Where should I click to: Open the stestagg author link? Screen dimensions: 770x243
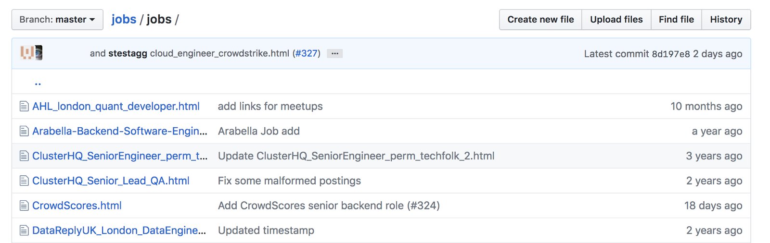pos(128,53)
